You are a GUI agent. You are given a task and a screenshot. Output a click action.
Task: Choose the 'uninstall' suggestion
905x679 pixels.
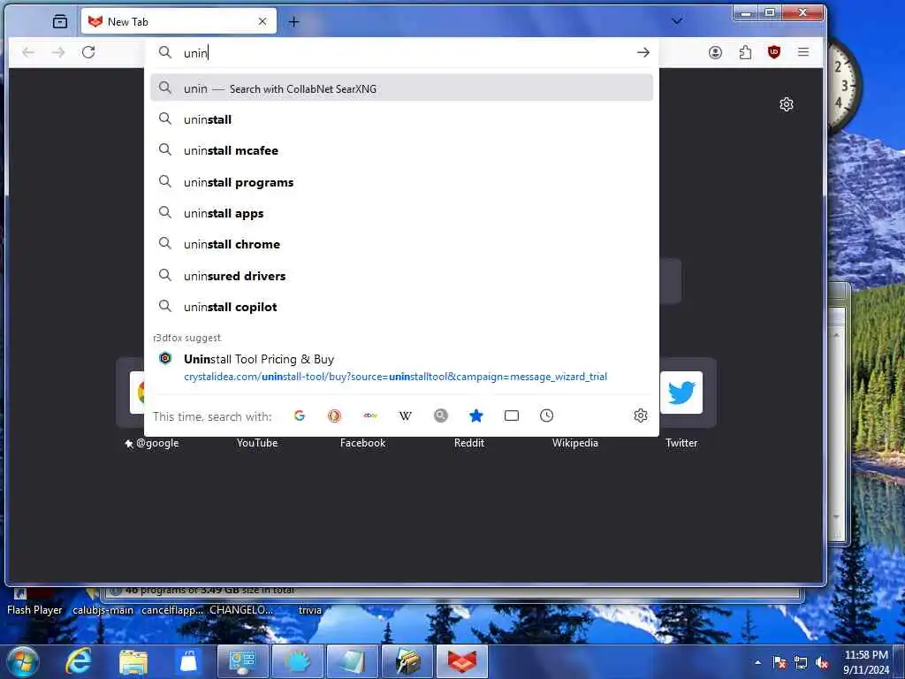pyautogui.click(x=402, y=119)
